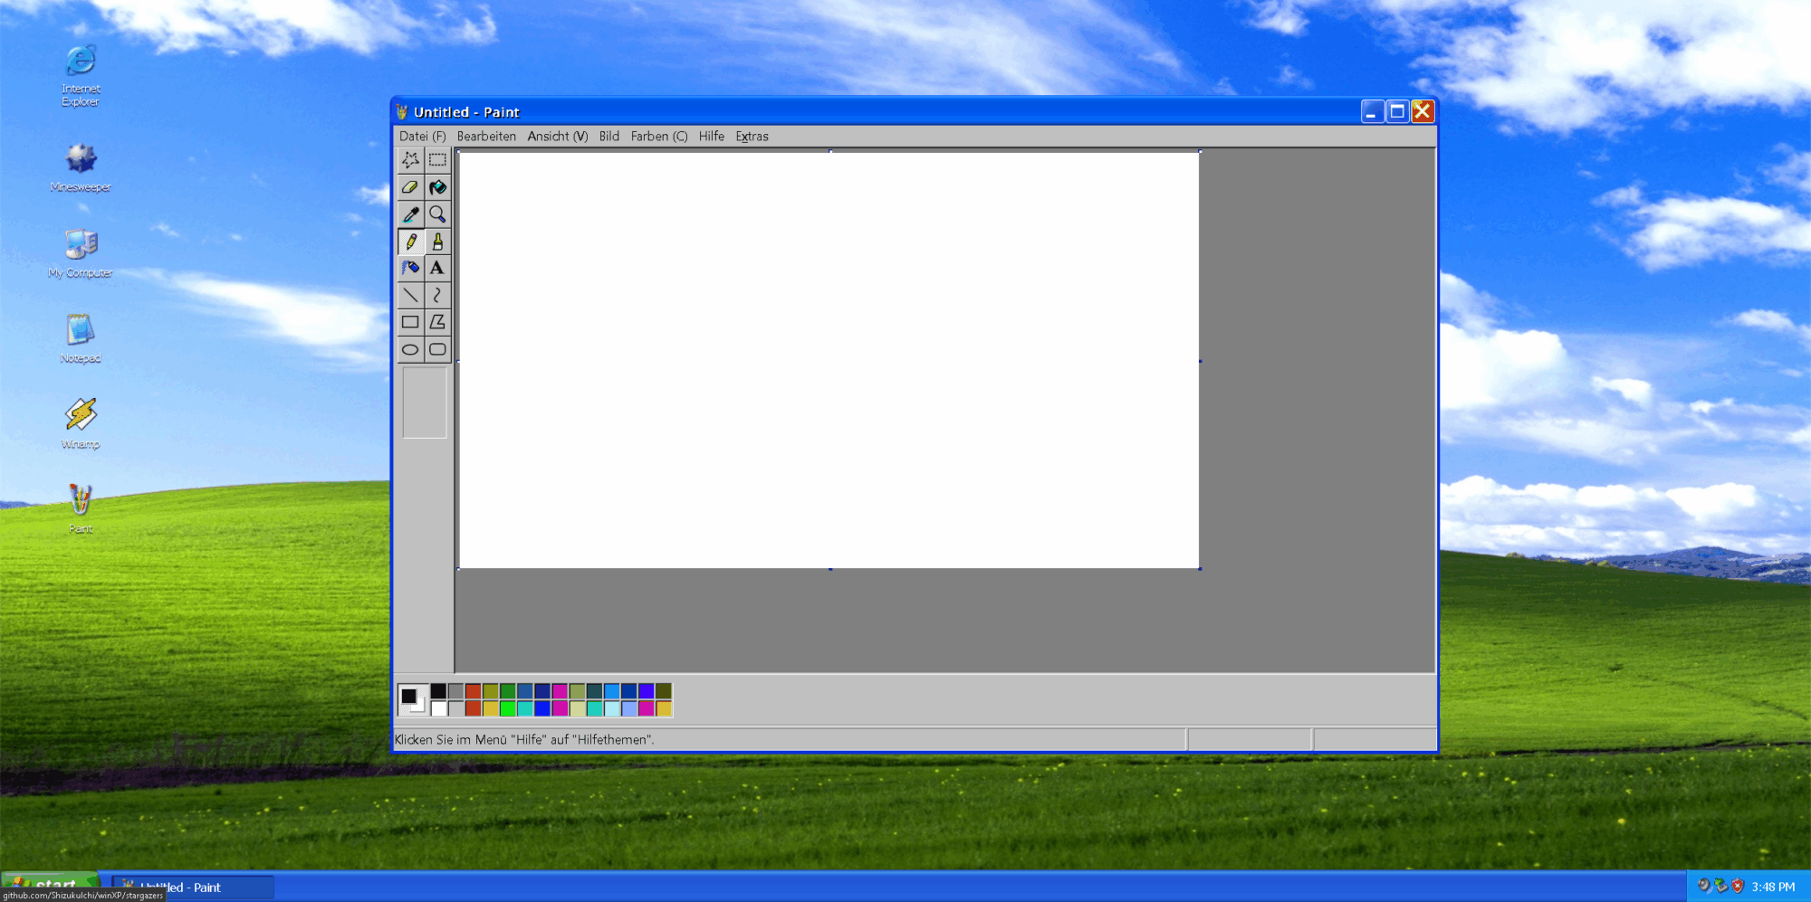1811x902 pixels.
Task: Click the Minesweeper desktop icon
Action: coord(81,167)
